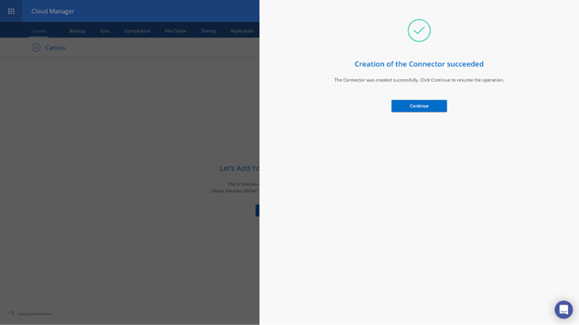Click the 'Creation of the Connector succeeded' heading
This screenshot has height=325, width=579.
(x=418, y=64)
